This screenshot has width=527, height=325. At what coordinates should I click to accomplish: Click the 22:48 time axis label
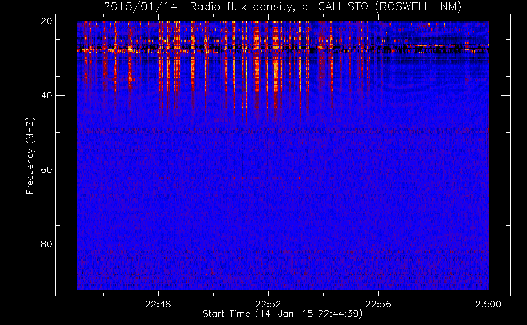(x=158, y=305)
